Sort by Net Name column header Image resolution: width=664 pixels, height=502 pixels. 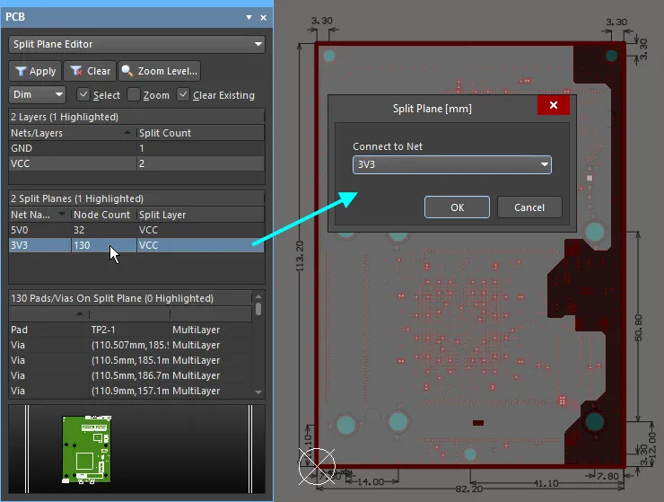(39, 215)
